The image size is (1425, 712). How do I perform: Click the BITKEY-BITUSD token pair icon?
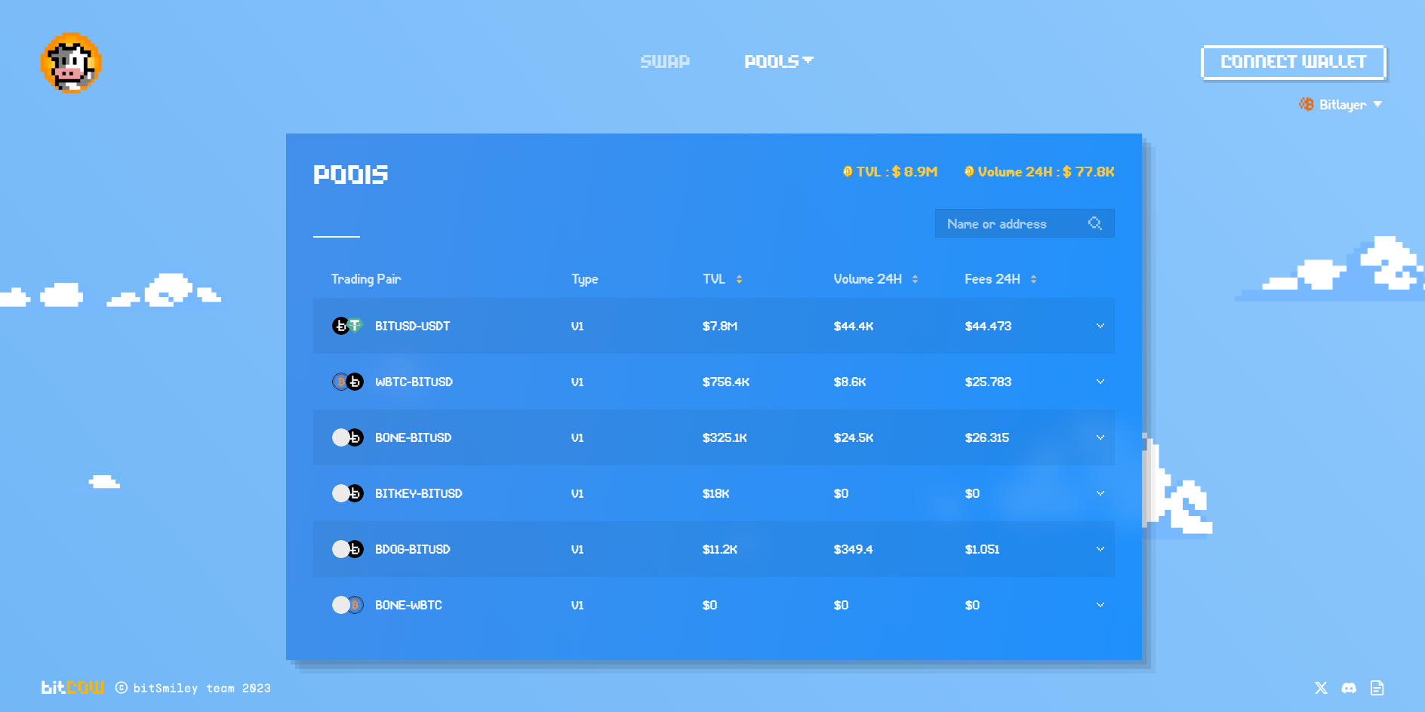click(x=348, y=493)
